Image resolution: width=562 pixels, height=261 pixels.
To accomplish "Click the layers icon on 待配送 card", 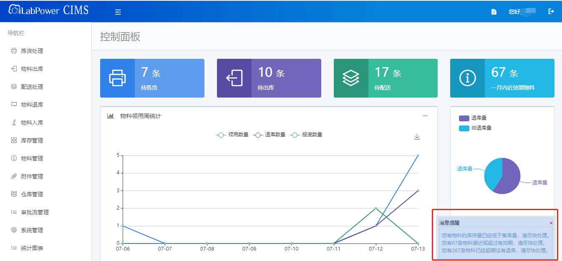I will [351, 78].
